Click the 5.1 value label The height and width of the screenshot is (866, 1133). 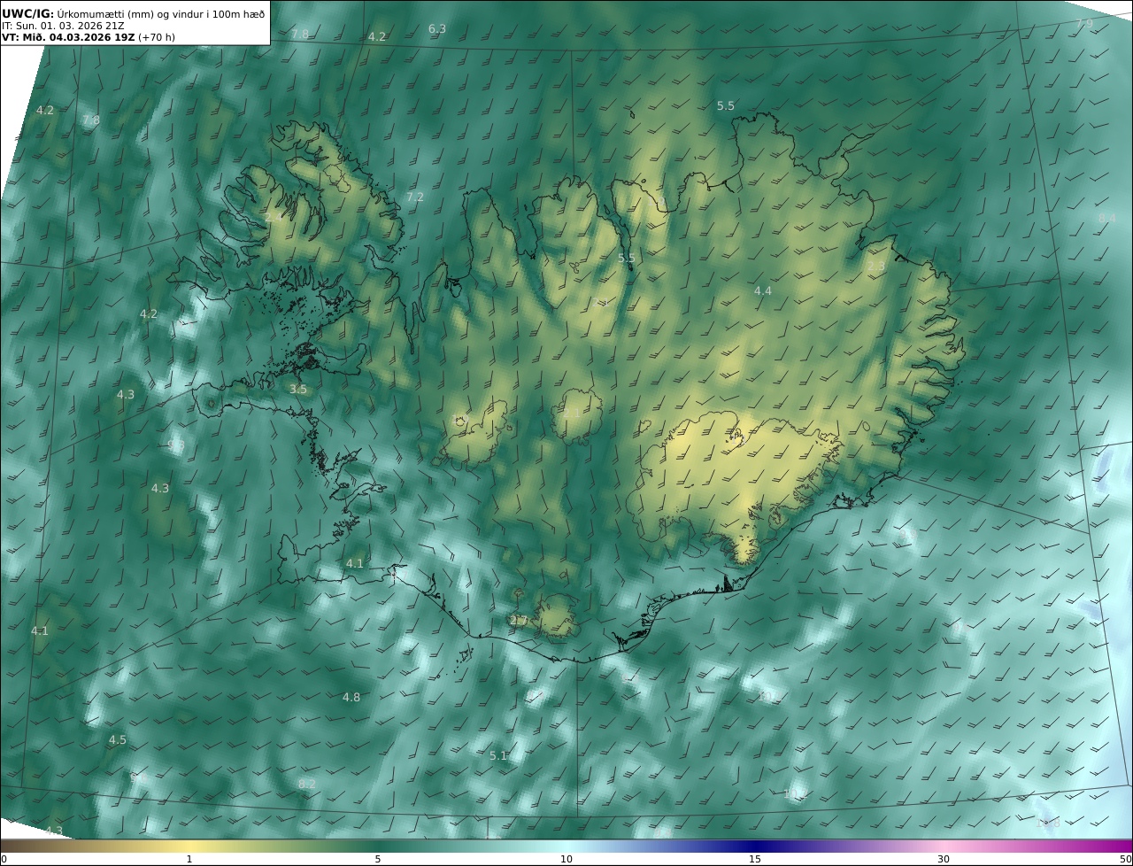point(498,755)
